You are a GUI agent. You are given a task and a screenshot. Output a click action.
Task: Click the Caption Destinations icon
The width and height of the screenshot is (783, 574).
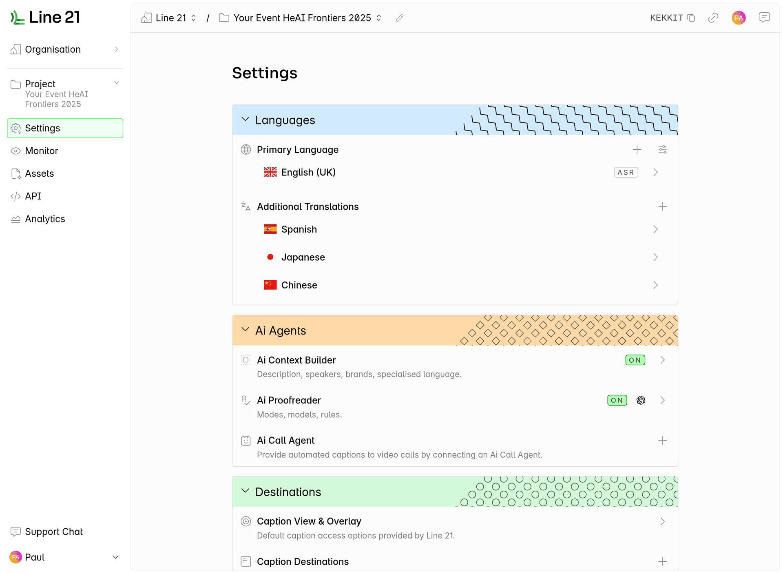[246, 562]
